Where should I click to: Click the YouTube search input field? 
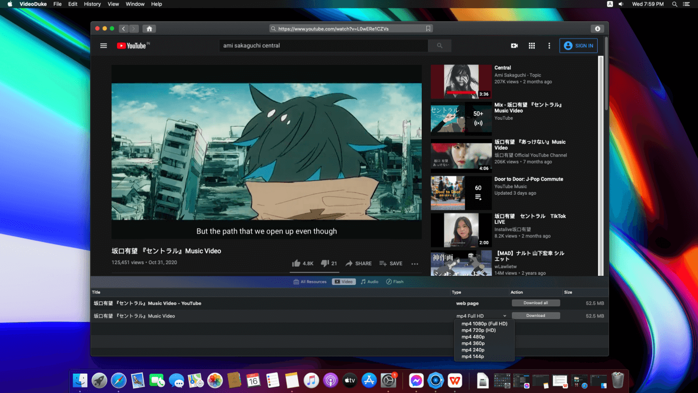323,46
